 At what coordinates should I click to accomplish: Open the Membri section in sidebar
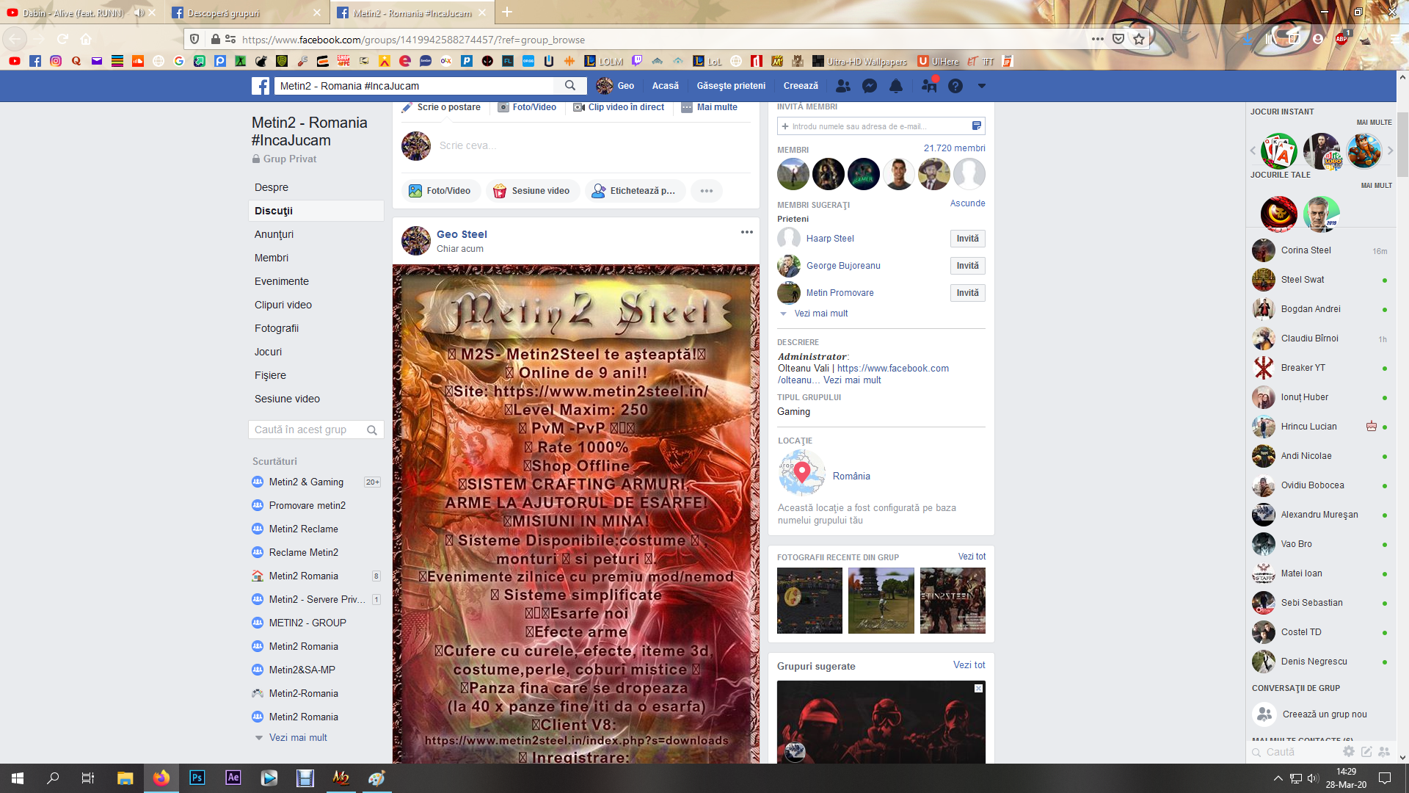pyautogui.click(x=271, y=258)
